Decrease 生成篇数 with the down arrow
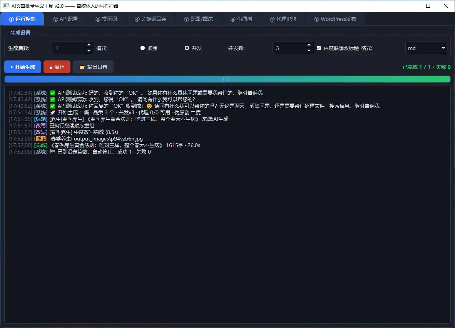Screen dimensions: 455x328 (89, 51)
